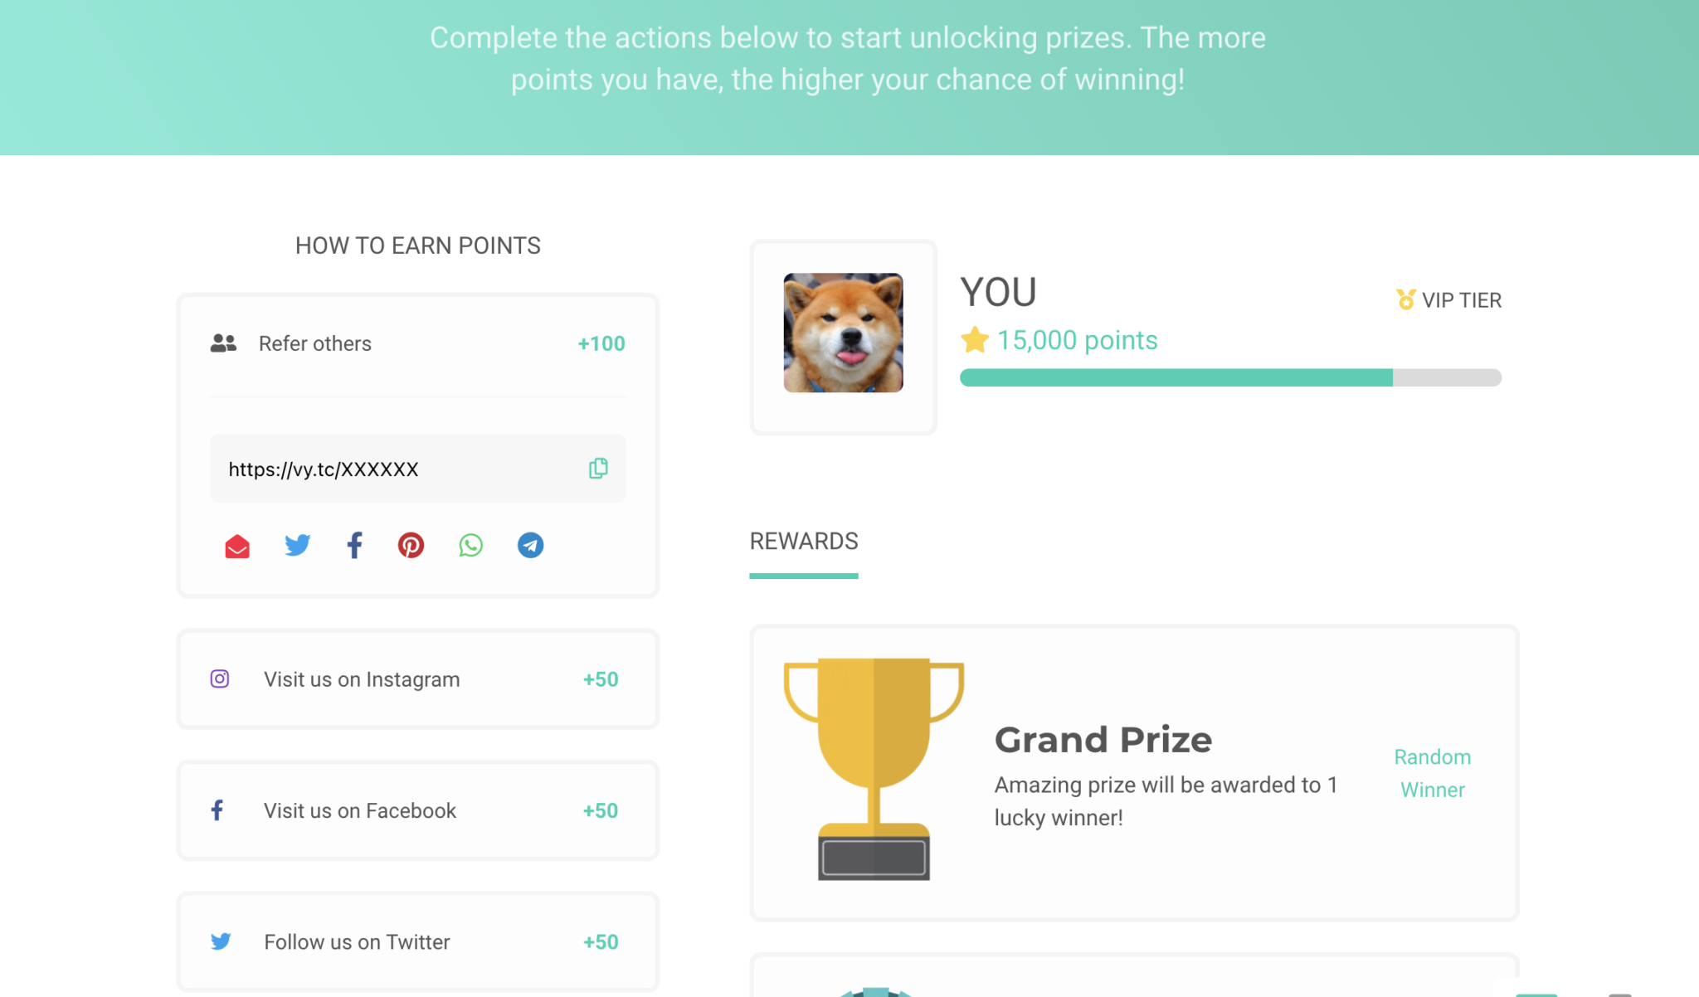
Task: Send referral link via Telegram icon
Action: (530, 545)
